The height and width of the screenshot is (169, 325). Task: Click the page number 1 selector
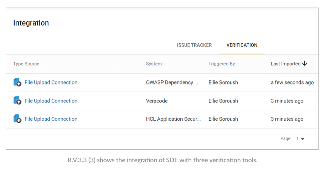click(300, 138)
